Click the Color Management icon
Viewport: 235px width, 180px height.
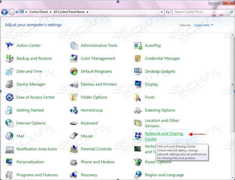tap(74, 59)
